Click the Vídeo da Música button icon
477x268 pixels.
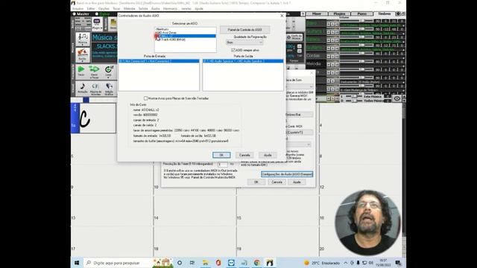[x=294, y=37]
